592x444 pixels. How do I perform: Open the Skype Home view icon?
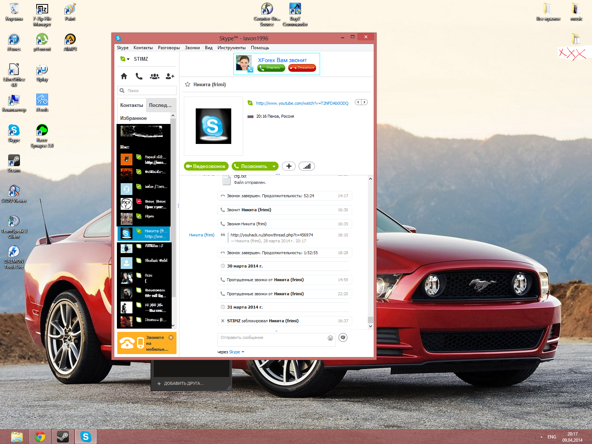[124, 76]
